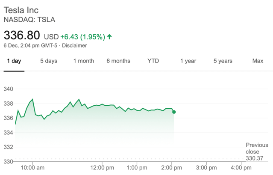The height and width of the screenshot is (175, 273).
Task: Click the Previous close 330.37 label
Action: 257,152
